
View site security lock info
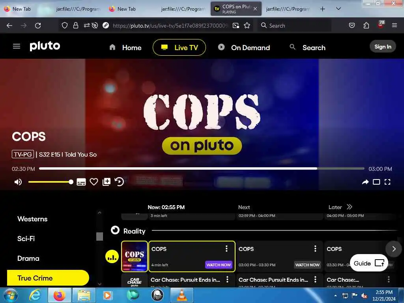tap(75, 25)
